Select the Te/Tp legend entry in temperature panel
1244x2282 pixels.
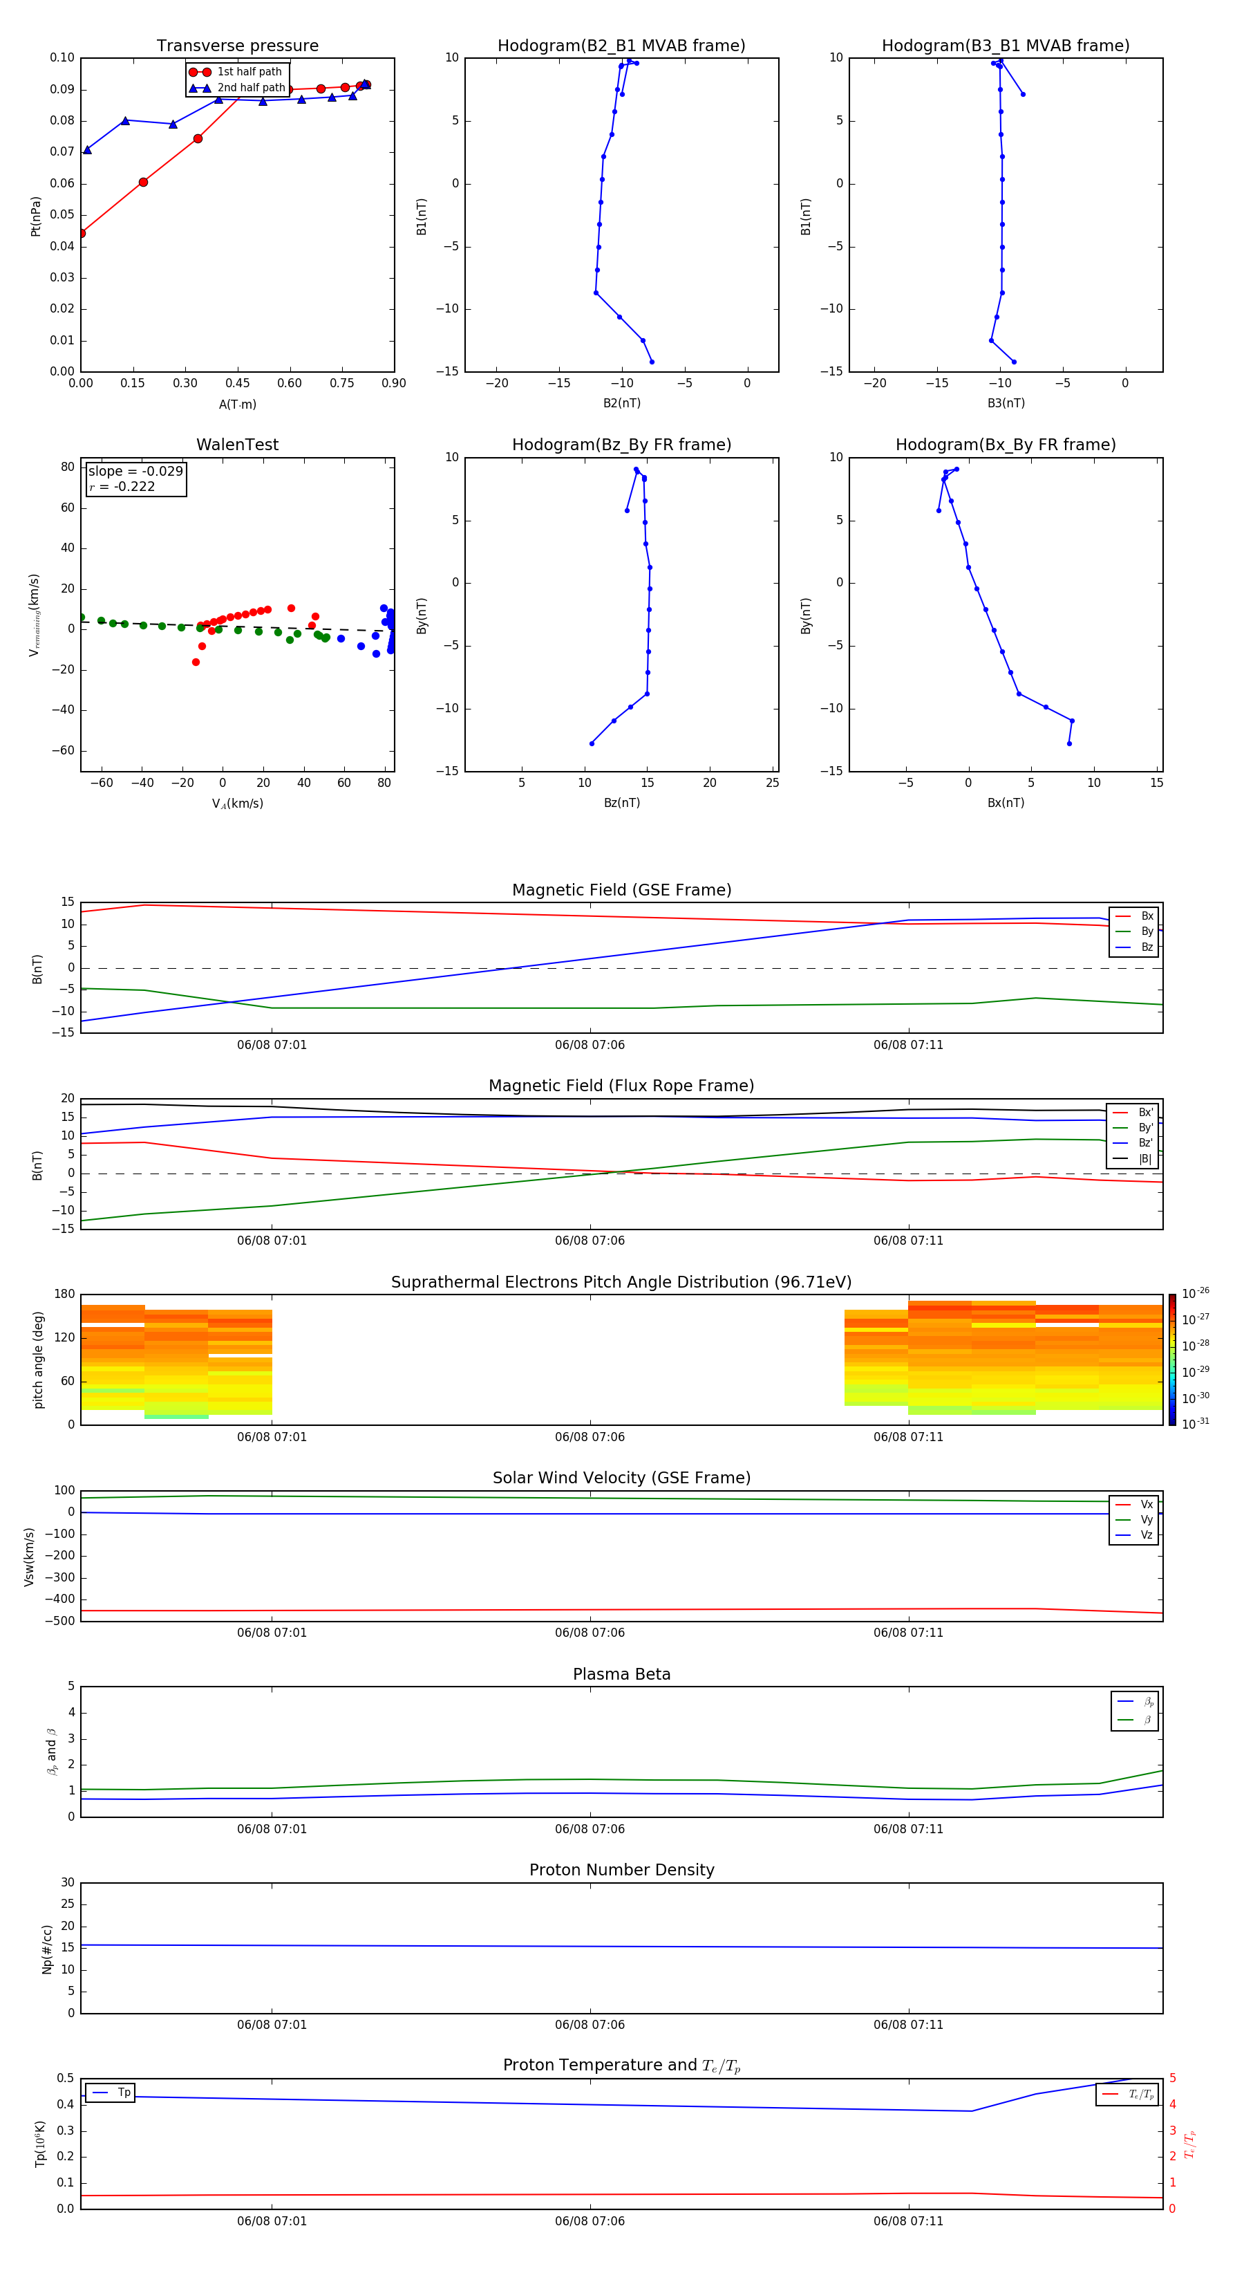pos(1128,2094)
